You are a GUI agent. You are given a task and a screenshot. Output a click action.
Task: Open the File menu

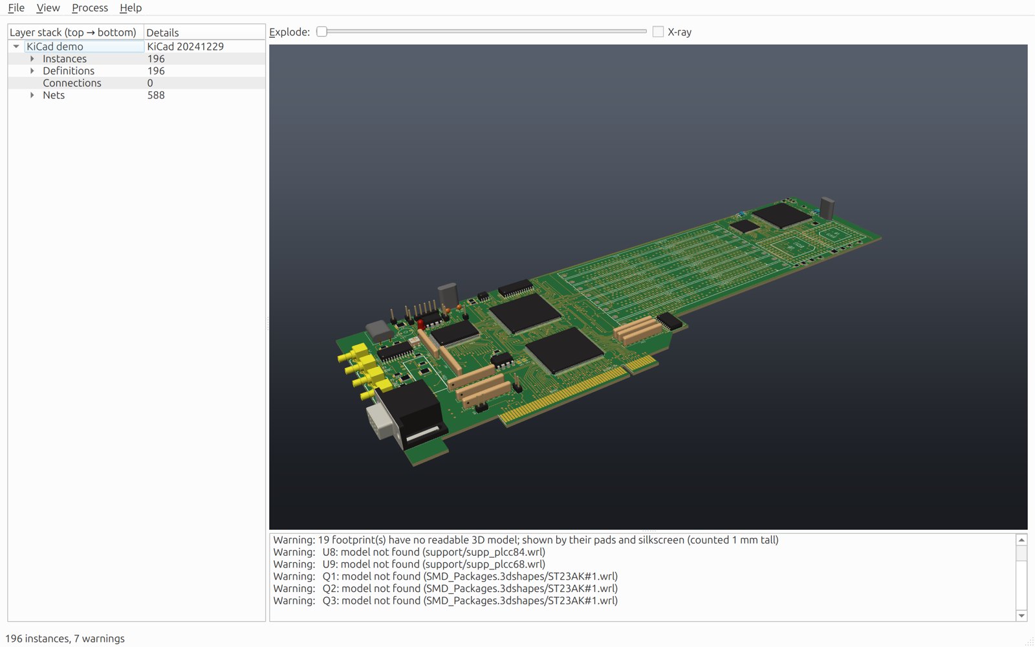click(x=16, y=8)
